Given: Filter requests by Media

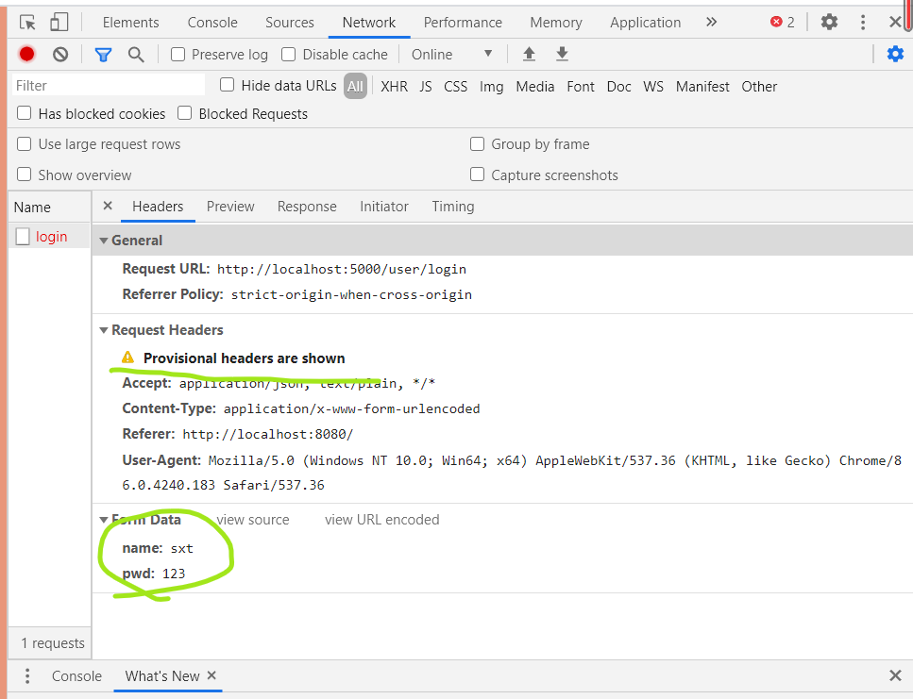Looking at the screenshot, I should pyautogui.click(x=535, y=86).
